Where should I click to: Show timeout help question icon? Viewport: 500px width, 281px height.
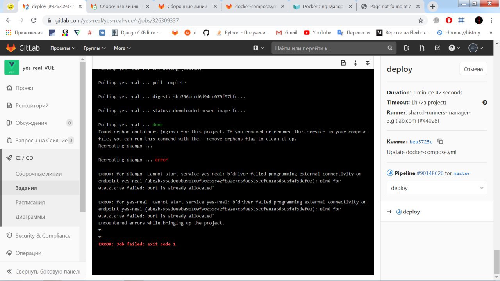point(485,102)
